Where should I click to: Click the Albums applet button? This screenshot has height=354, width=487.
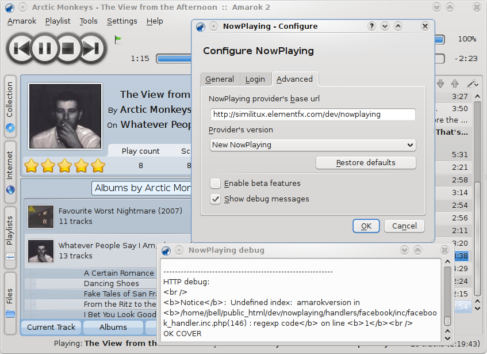[x=113, y=328]
